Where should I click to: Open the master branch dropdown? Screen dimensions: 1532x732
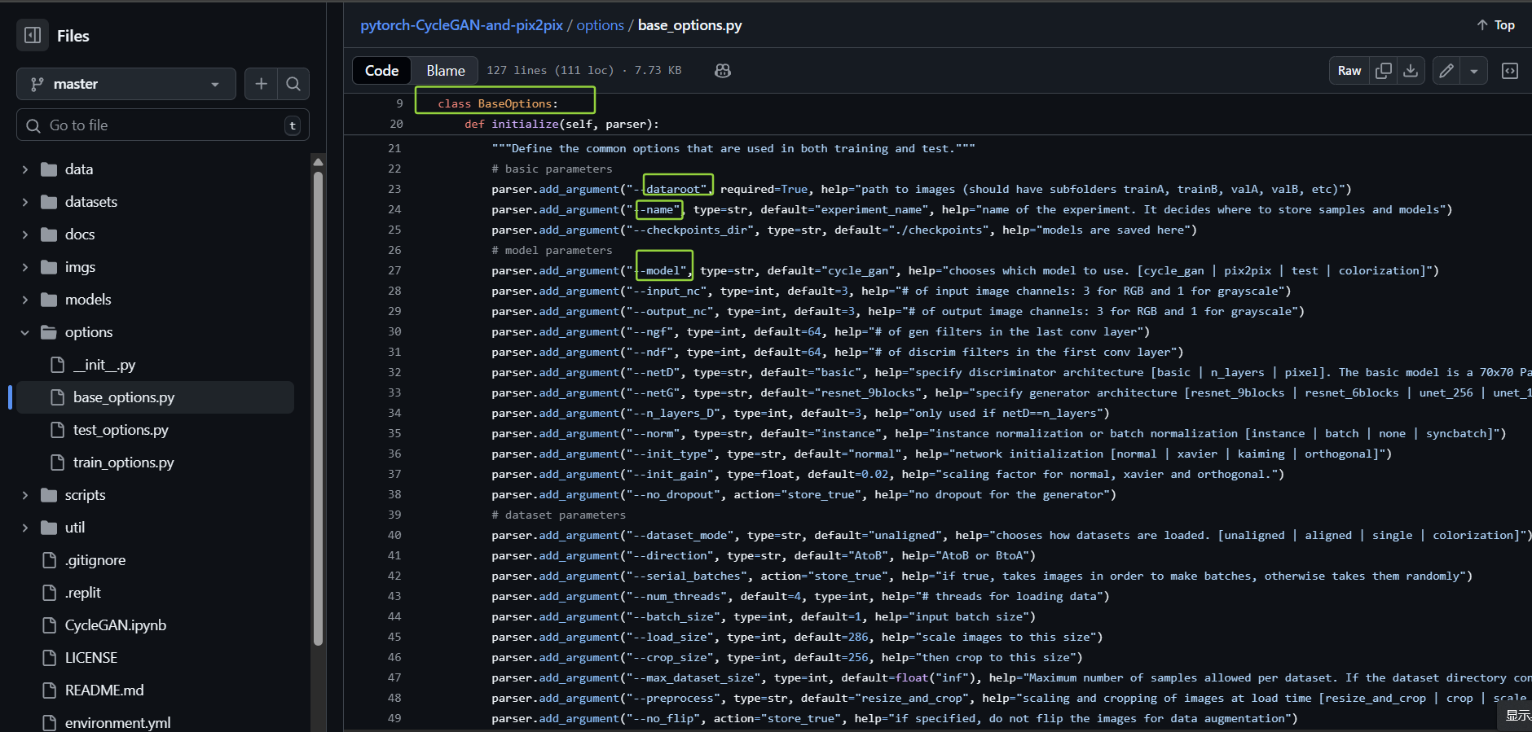click(x=126, y=84)
